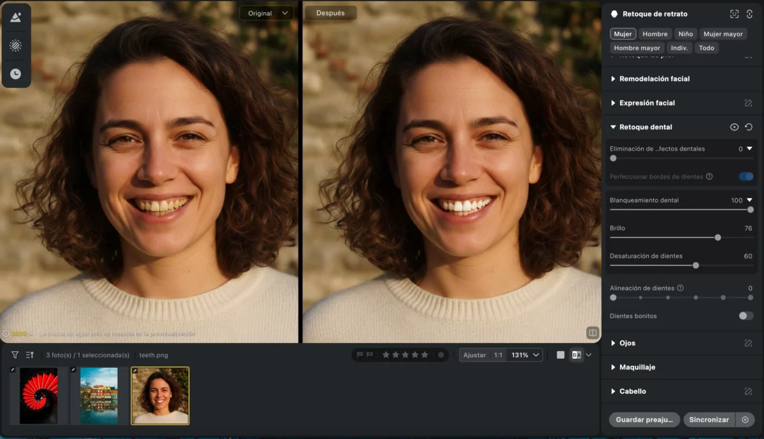Click the split compare icon at preview corner

point(592,333)
